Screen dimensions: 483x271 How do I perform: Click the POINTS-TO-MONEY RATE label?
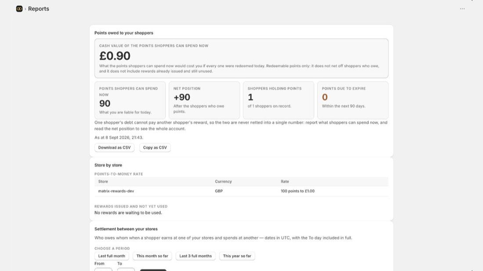point(119,174)
